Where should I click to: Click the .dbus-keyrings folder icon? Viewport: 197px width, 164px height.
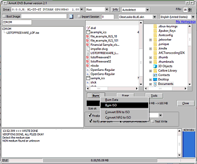[155, 26]
